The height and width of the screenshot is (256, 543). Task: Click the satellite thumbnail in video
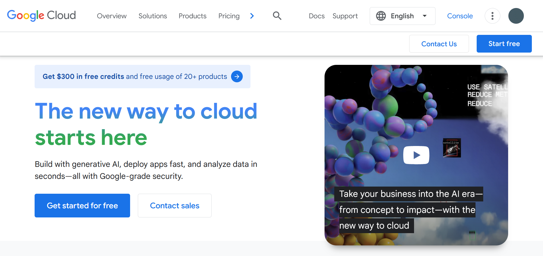click(452, 148)
